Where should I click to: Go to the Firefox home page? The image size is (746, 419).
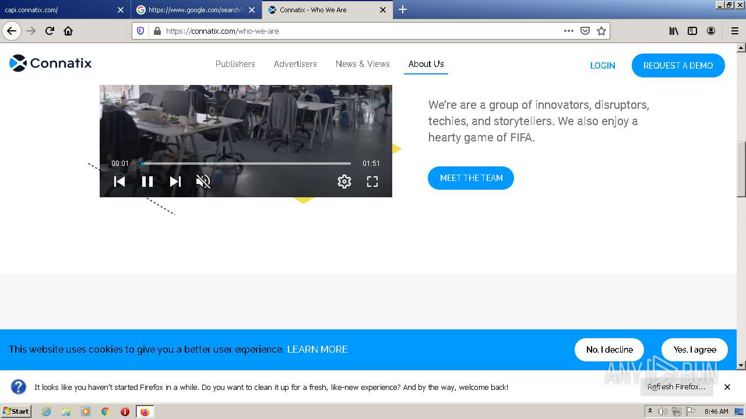(x=68, y=31)
